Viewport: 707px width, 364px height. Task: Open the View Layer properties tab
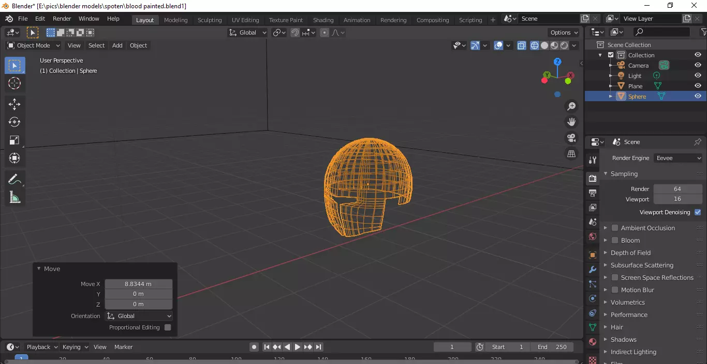click(x=593, y=208)
